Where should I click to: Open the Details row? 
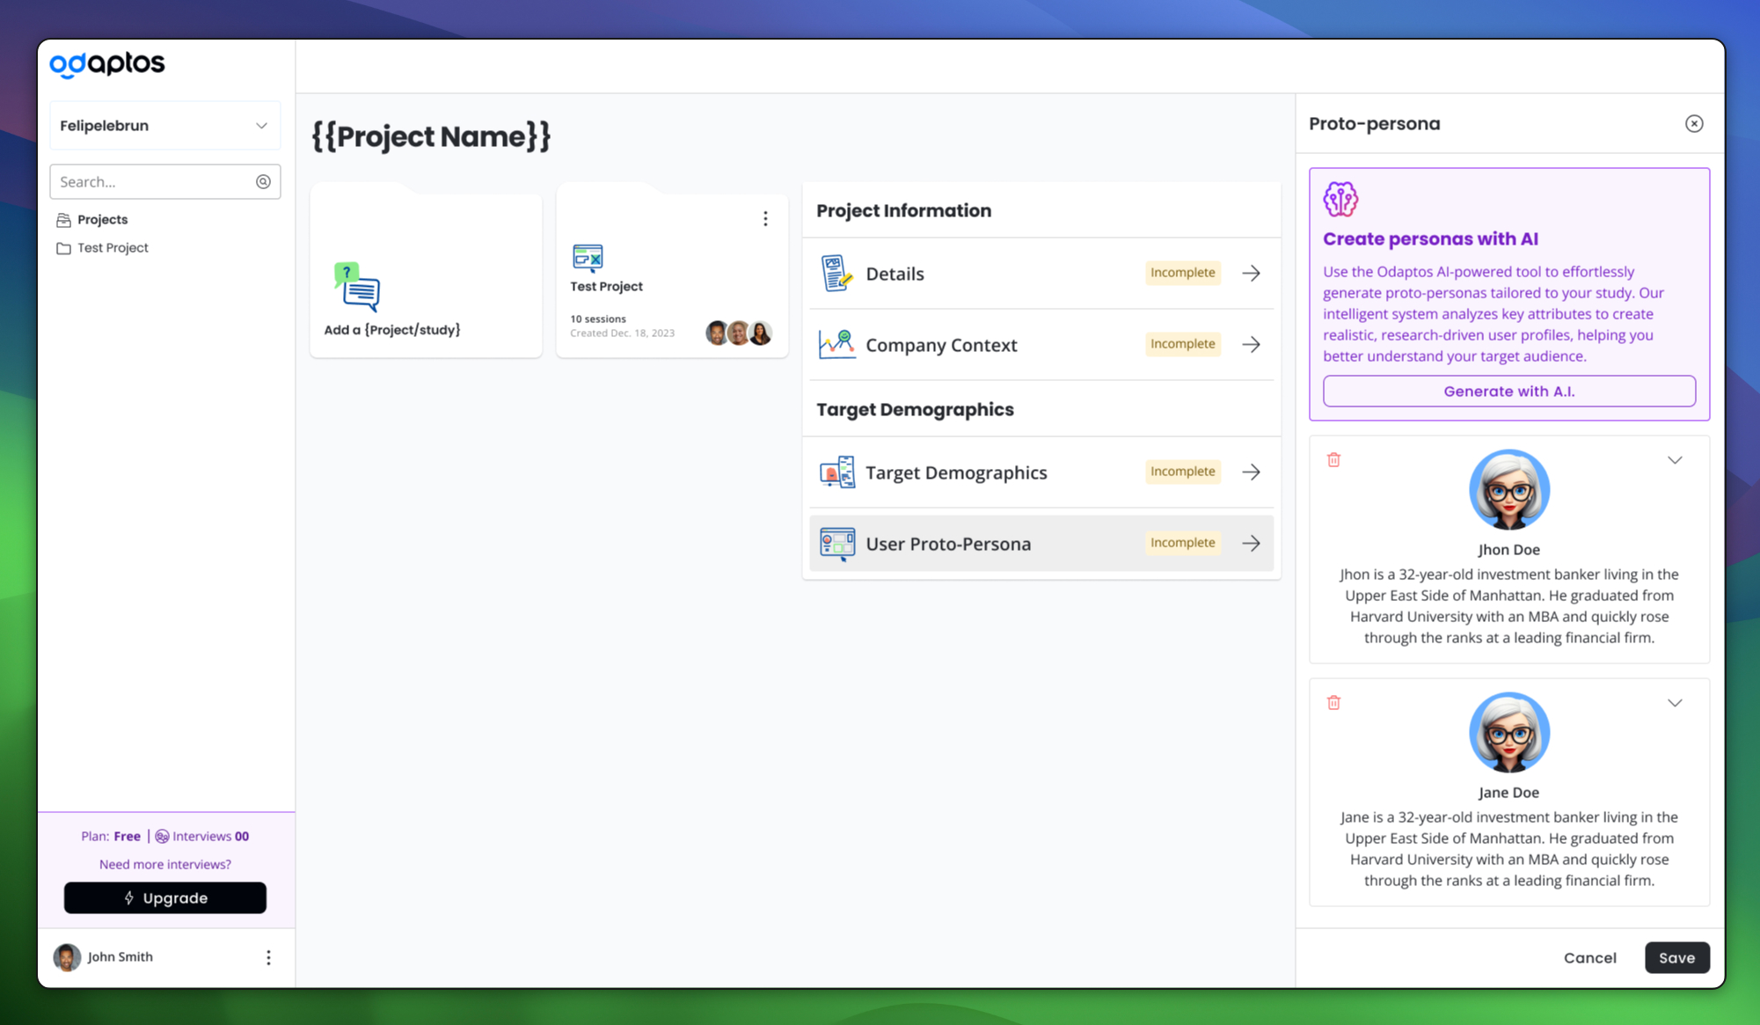tap(1041, 273)
